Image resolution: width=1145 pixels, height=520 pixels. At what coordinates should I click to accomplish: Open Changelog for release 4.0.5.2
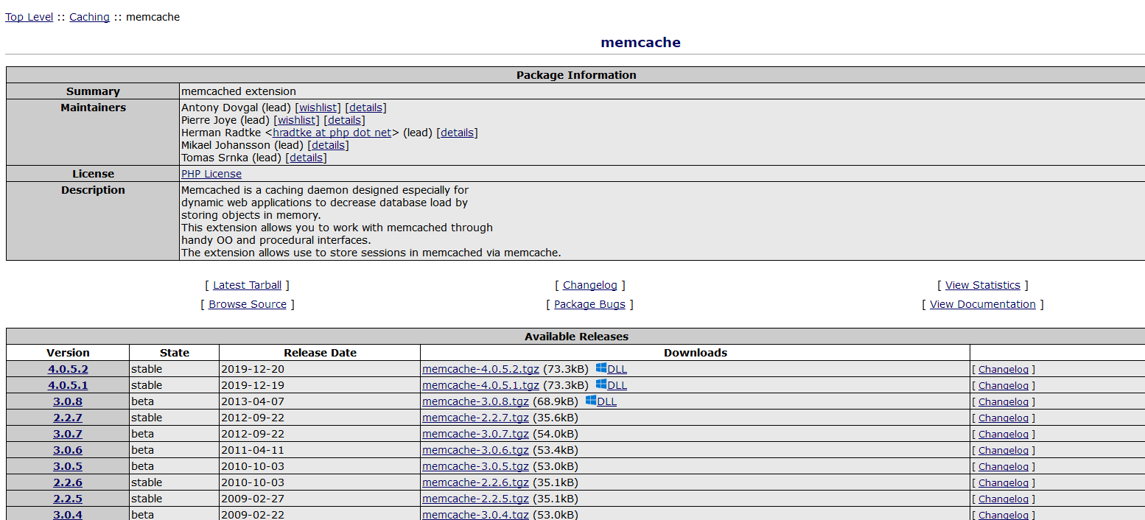click(x=1004, y=370)
